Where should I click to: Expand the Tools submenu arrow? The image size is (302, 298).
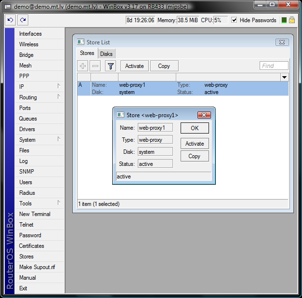pyautogui.click(x=59, y=203)
